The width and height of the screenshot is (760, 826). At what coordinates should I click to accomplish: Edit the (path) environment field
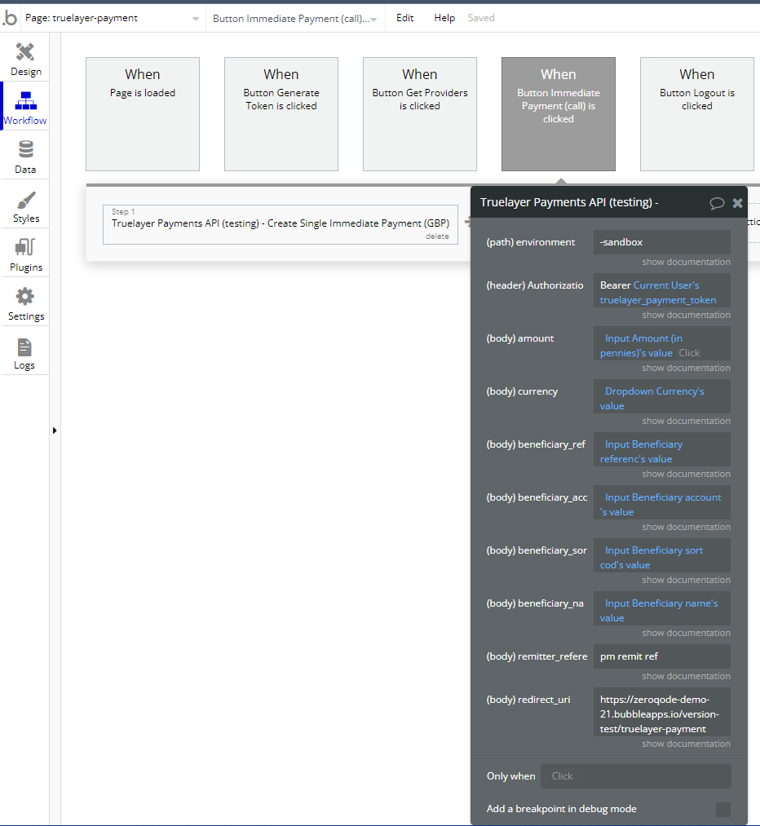pyautogui.click(x=662, y=242)
